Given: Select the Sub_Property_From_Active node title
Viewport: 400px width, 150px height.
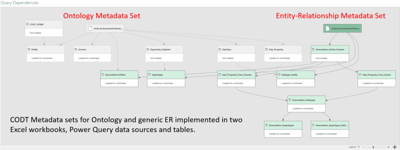Looking at the screenshot, I should click(377, 75).
